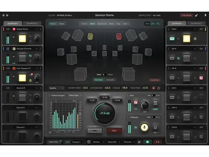Click the Trial Mode button
Screen dimensions: 209x157
click(186, 15)
